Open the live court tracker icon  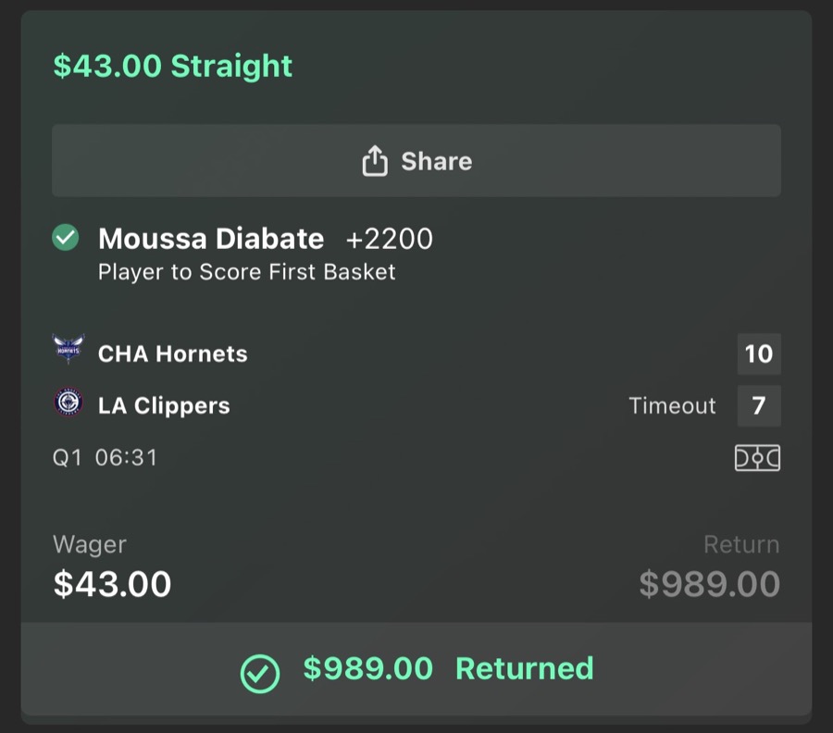757,457
